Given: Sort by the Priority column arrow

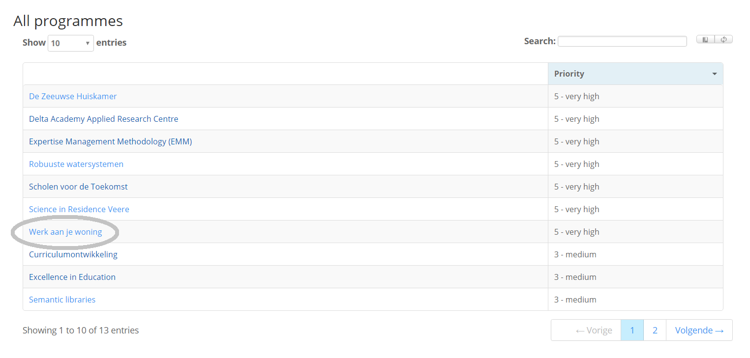Looking at the screenshot, I should (x=714, y=74).
